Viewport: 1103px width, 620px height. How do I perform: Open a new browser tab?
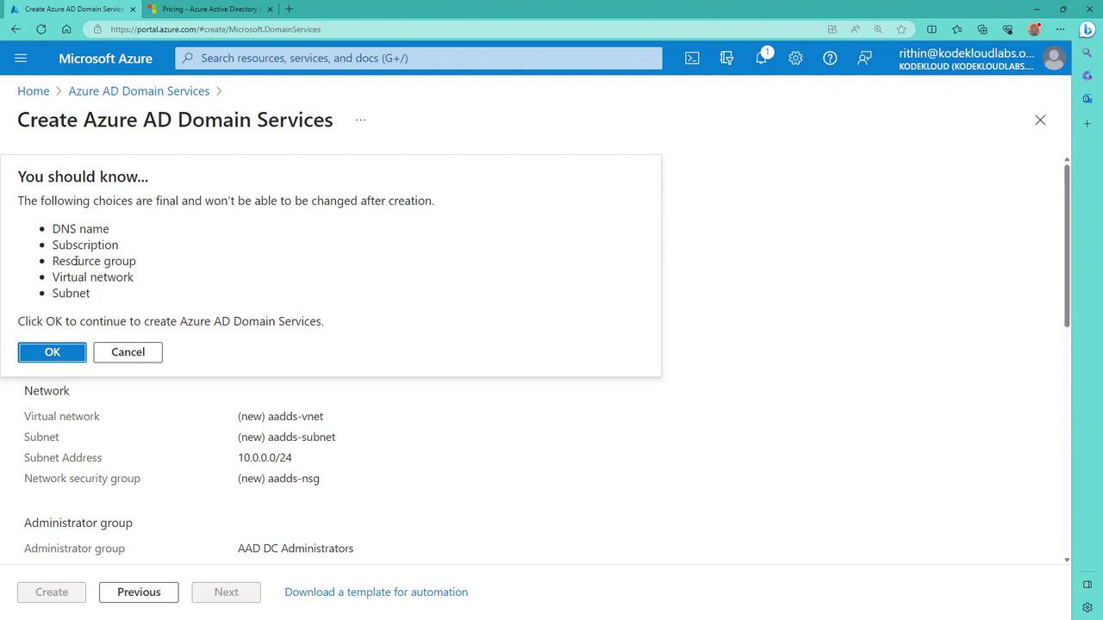click(x=289, y=9)
